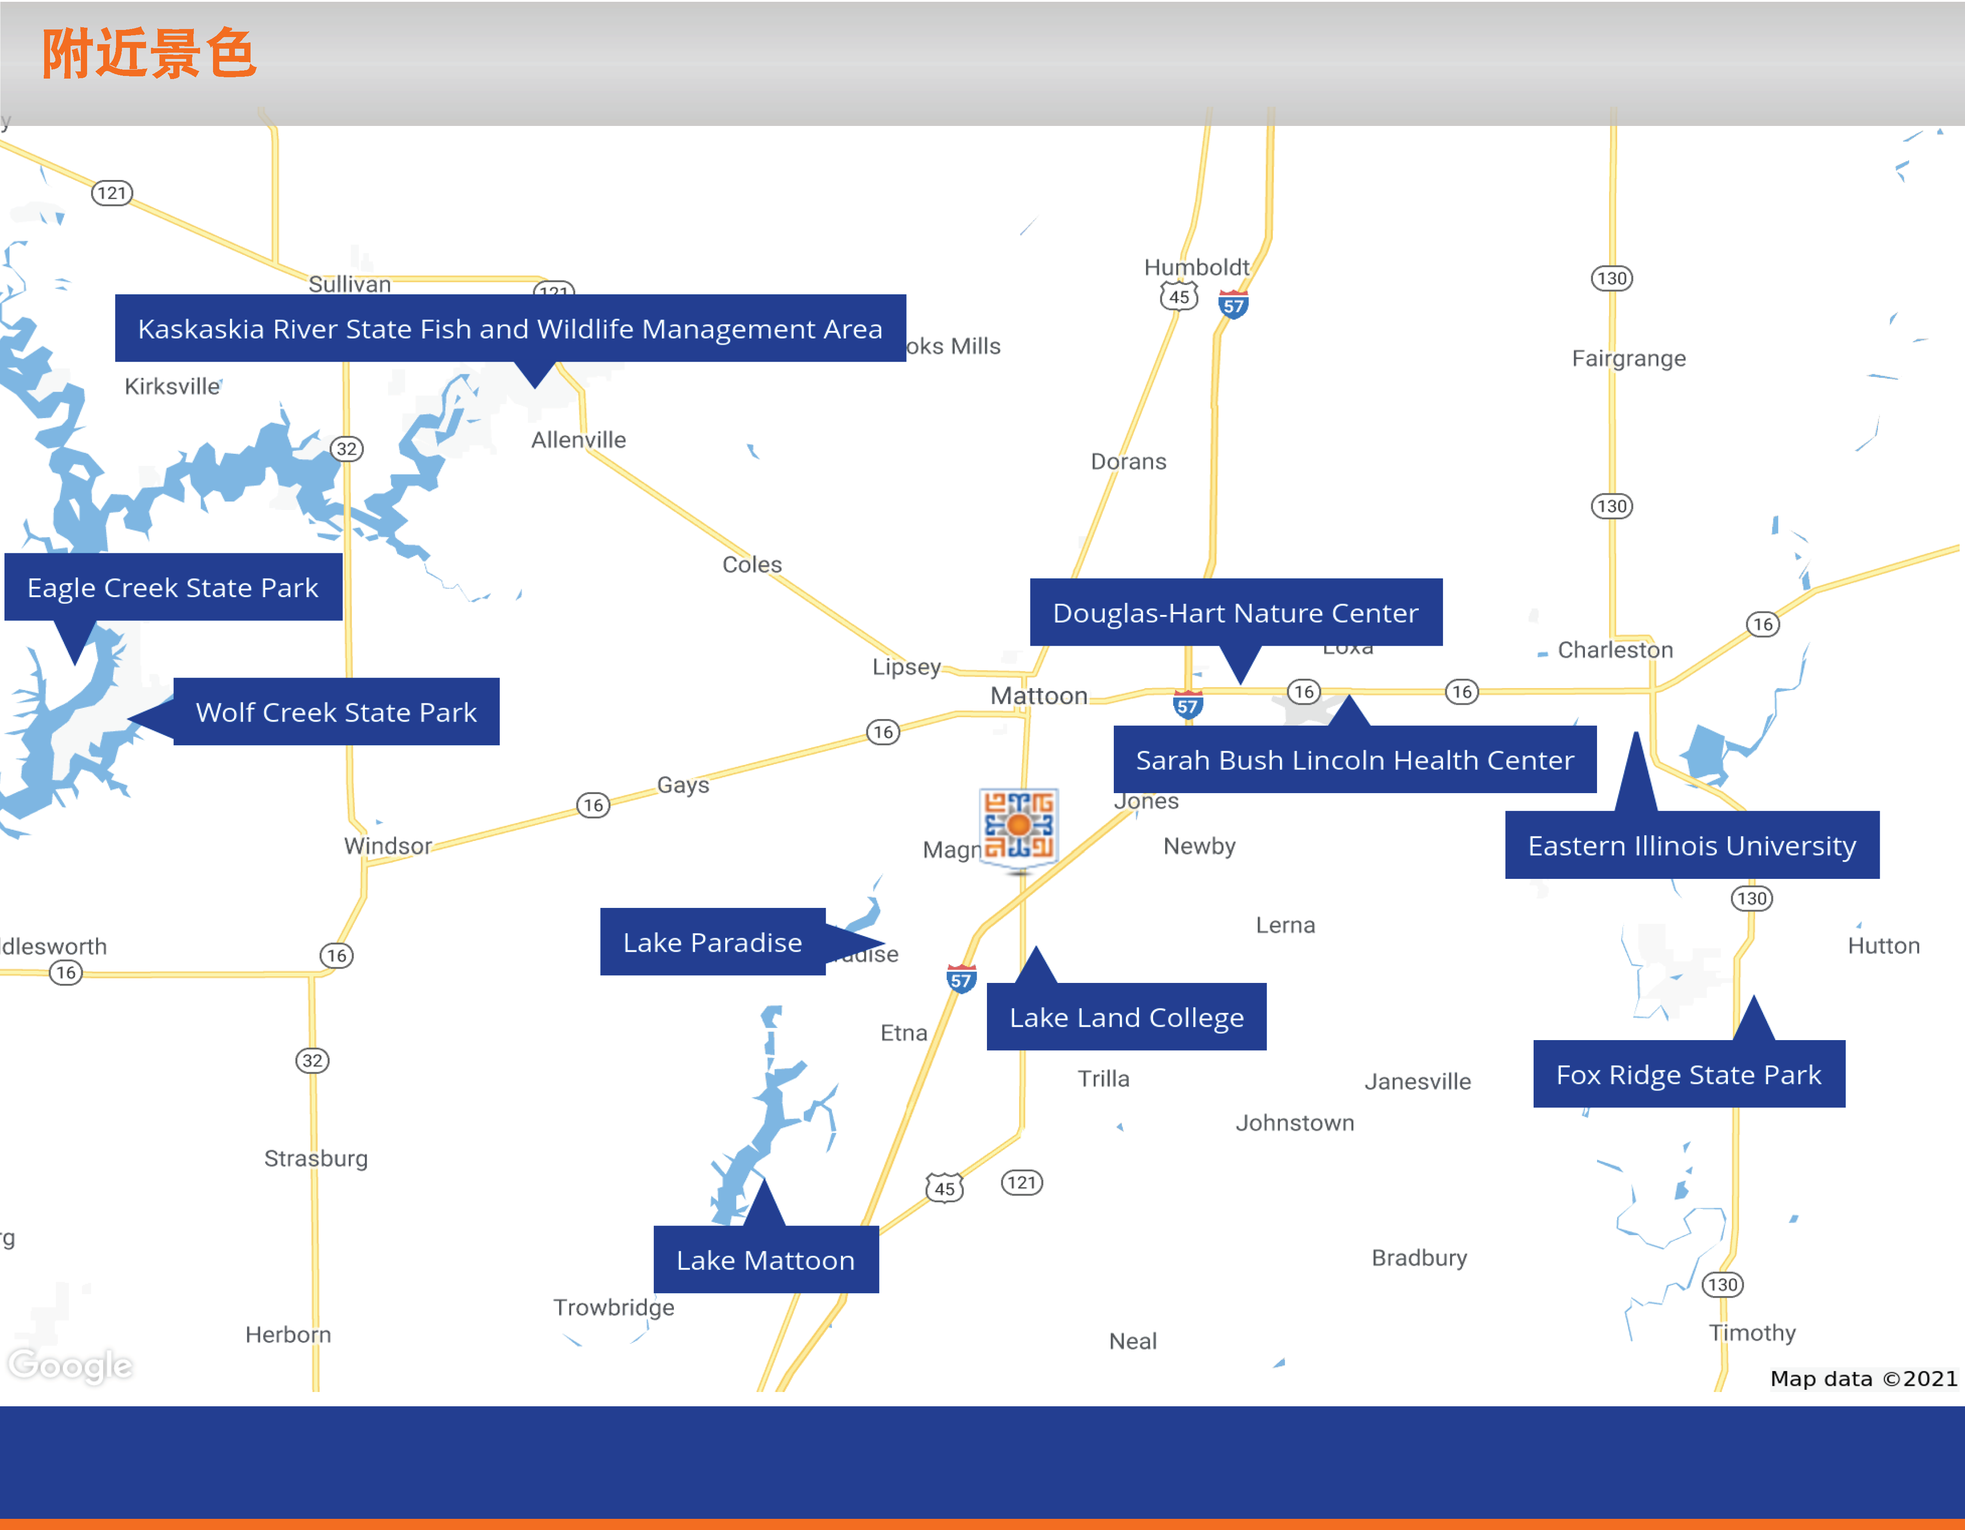Click the Windsor town name
The height and width of the screenshot is (1530, 1965).
pos(388,845)
